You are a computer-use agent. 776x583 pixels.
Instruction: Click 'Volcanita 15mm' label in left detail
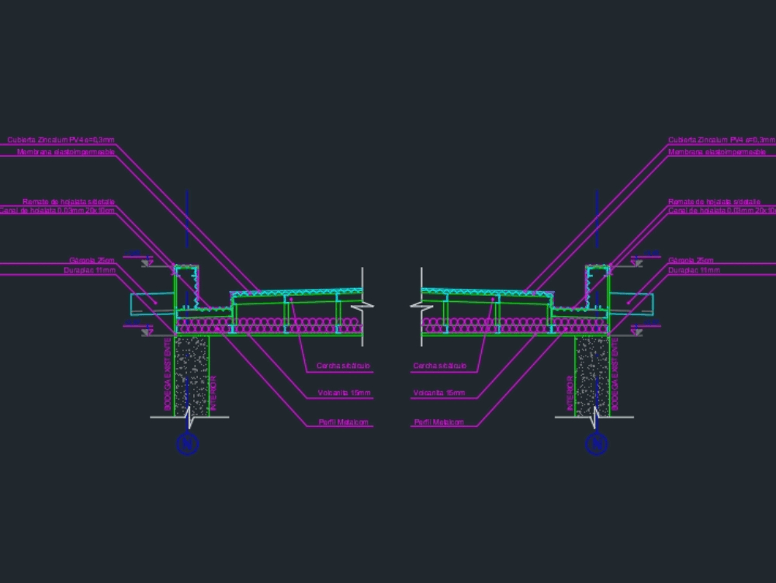(x=344, y=393)
